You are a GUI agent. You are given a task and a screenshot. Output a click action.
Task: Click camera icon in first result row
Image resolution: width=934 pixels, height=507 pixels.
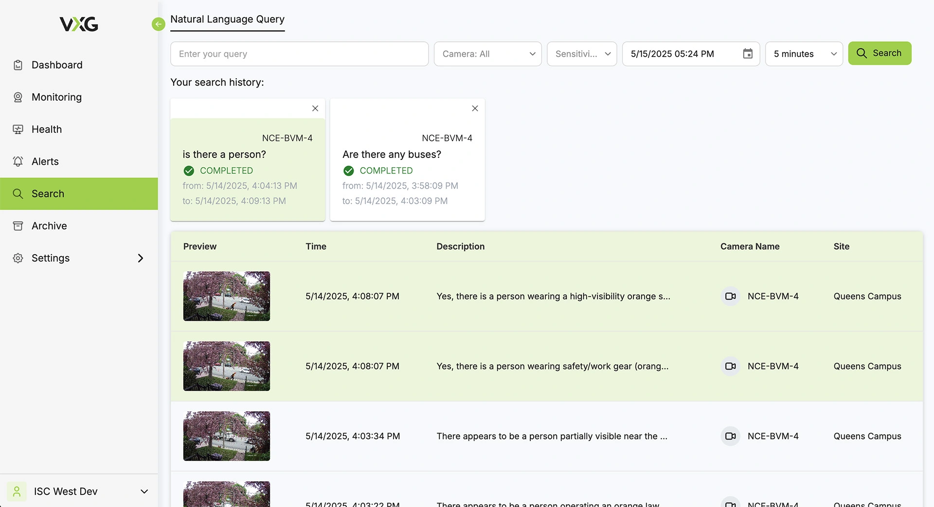tap(730, 296)
